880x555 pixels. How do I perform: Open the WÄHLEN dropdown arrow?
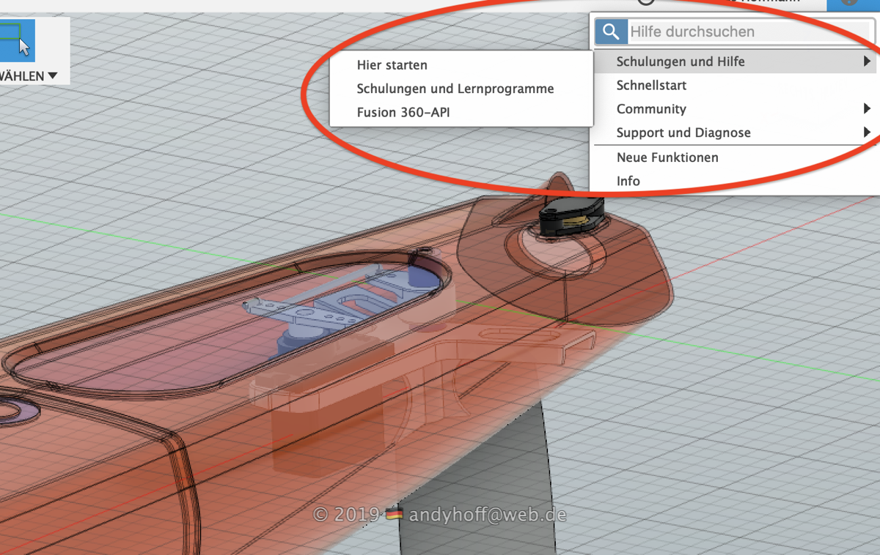click(52, 76)
